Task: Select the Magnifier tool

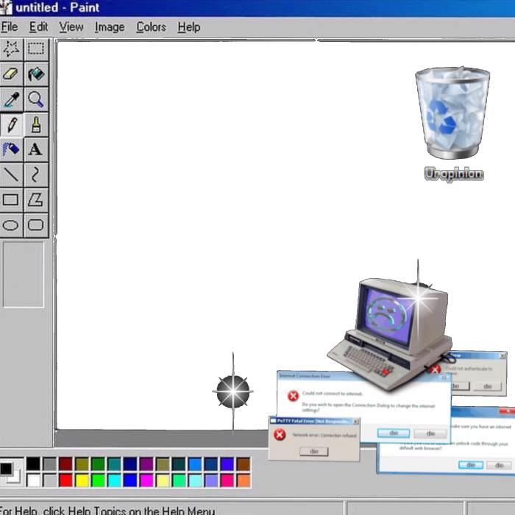Action: pyautogui.click(x=36, y=99)
